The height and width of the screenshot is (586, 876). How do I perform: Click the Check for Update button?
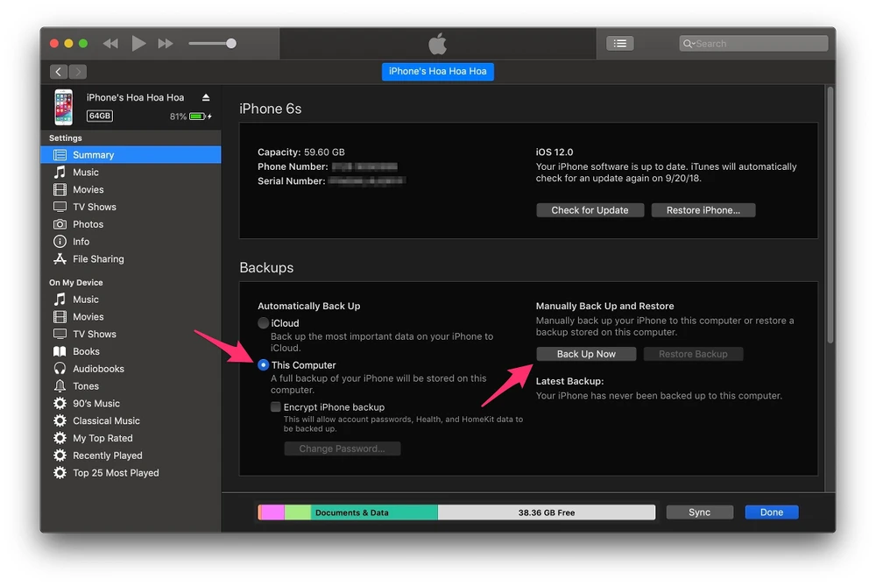pyautogui.click(x=590, y=210)
